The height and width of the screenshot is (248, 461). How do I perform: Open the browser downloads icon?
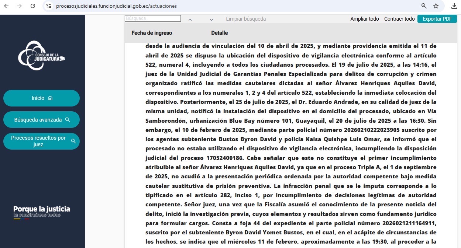(x=454, y=6)
